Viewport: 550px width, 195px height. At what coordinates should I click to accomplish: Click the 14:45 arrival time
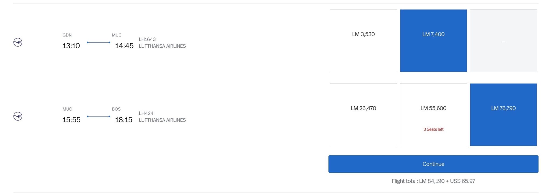(124, 46)
